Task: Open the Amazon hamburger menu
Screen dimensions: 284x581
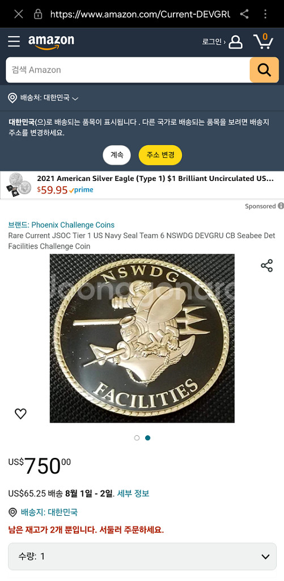Action: click(14, 41)
